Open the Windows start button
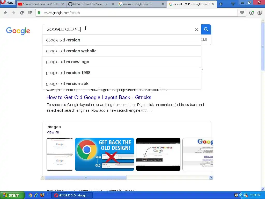Screen dimensions: 265x199 (12, 195)
